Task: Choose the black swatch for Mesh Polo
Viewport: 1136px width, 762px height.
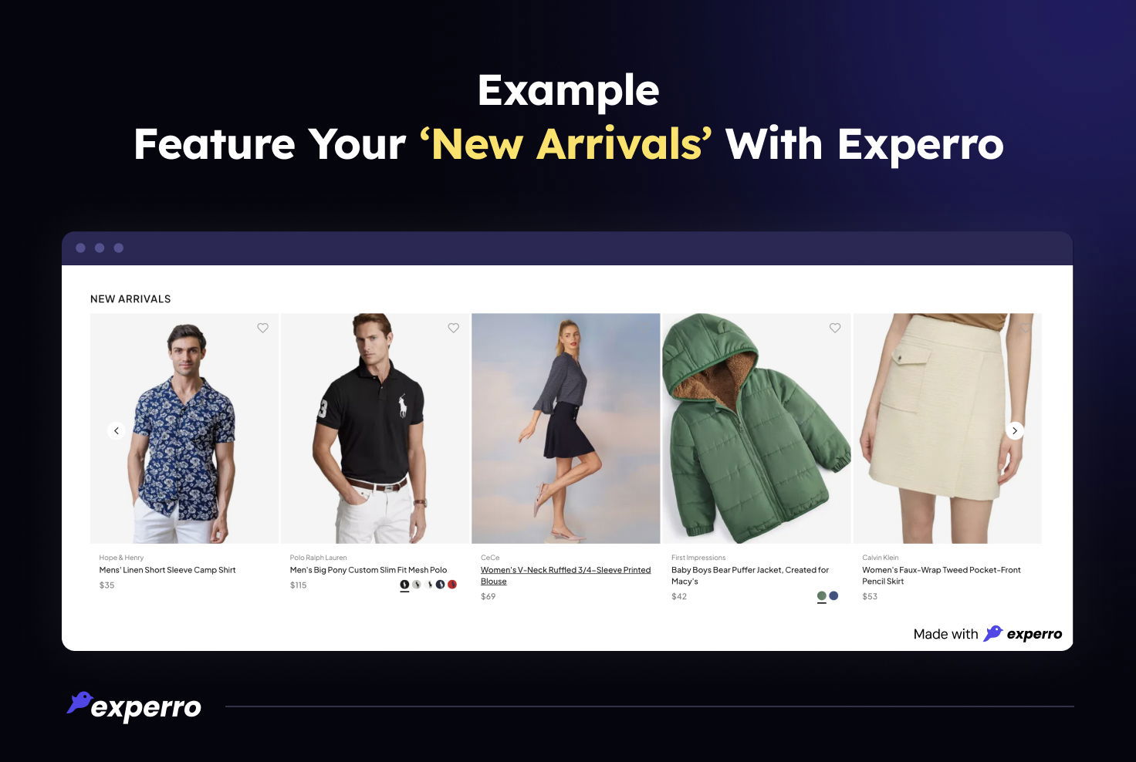Action: (404, 585)
